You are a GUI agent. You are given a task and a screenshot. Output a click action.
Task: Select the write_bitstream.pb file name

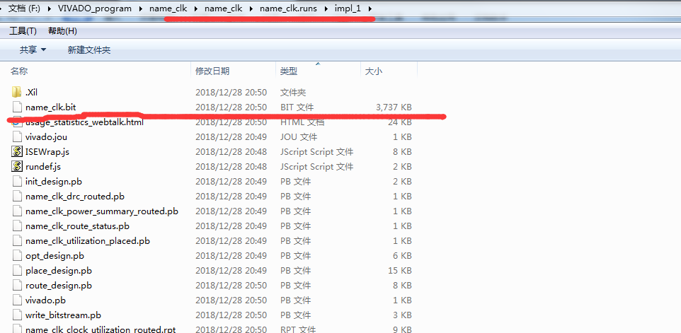[x=63, y=315]
